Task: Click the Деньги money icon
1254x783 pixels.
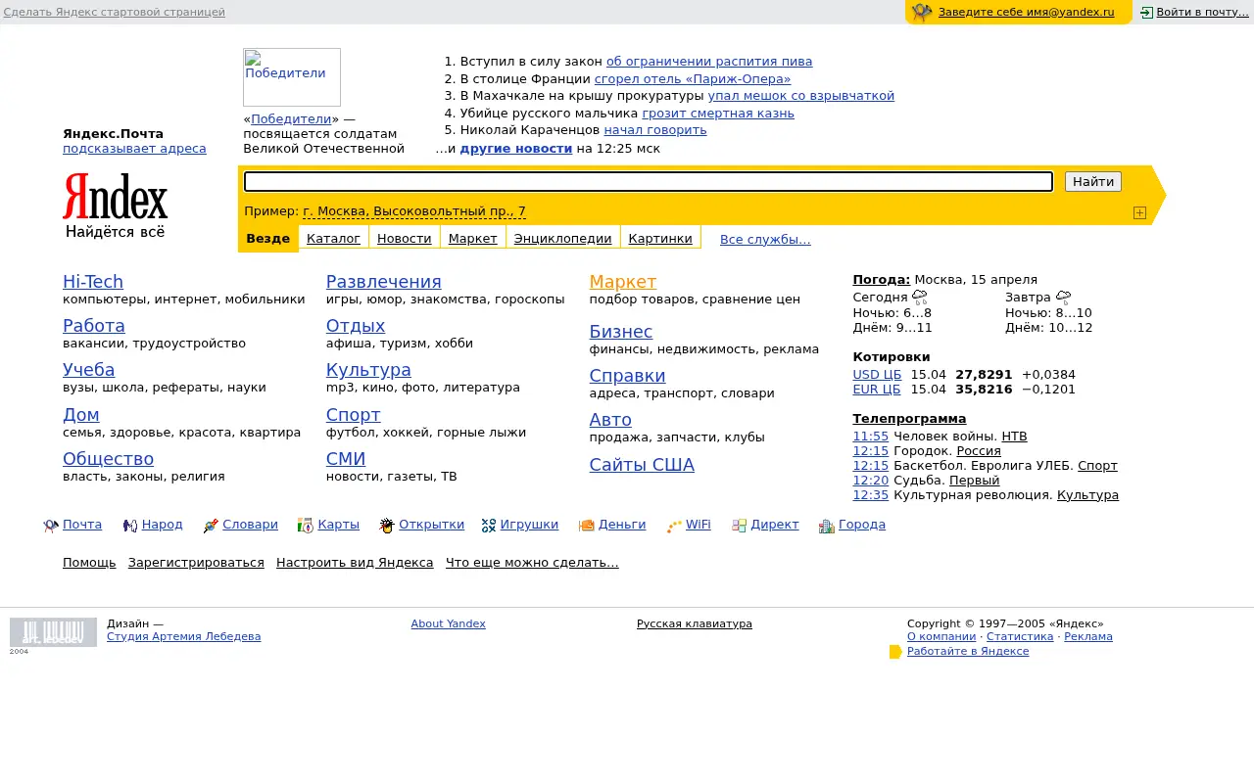Action: pyautogui.click(x=587, y=526)
